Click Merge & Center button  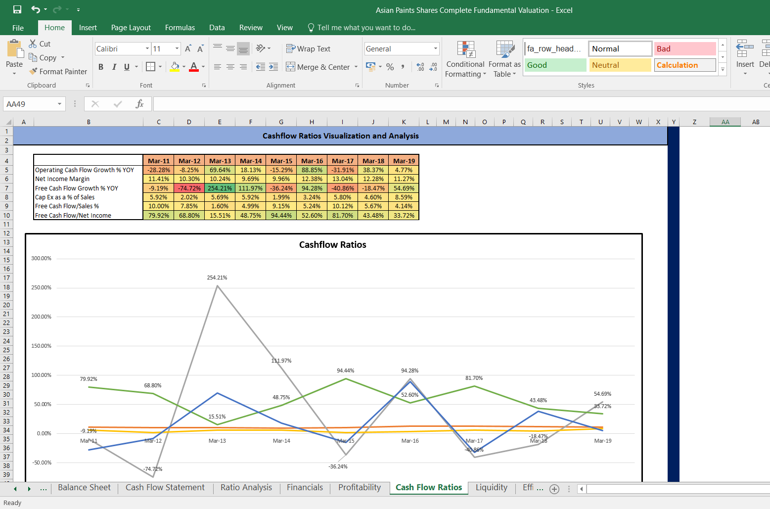(317, 67)
